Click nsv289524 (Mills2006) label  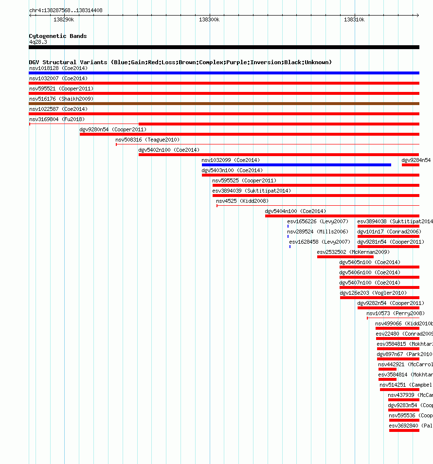tap(318, 232)
